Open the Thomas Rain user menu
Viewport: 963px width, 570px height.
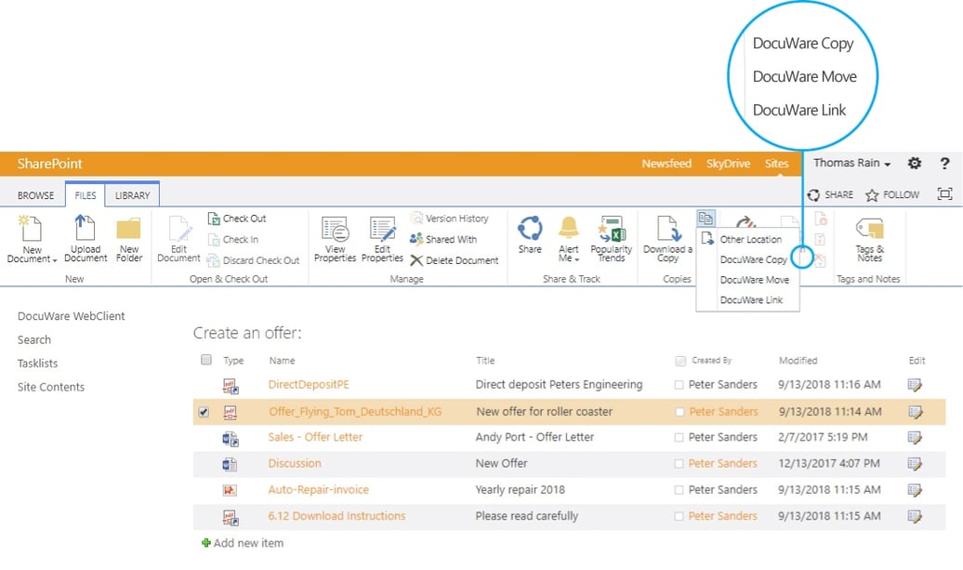pyautogui.click(x=848, y=163)
